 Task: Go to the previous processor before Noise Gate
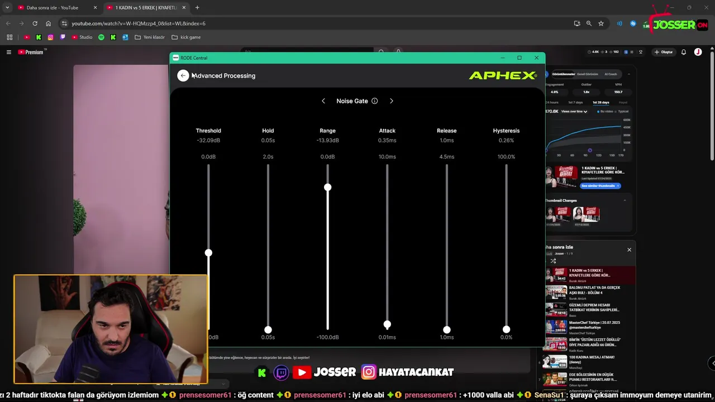click(323, 101)
